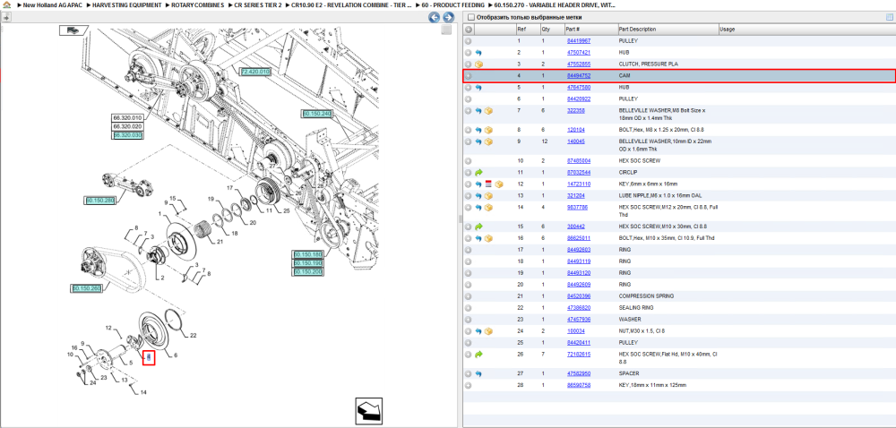
Task: Open CR SERIES TIER 2 breadcrumb
Action: [x=258, y=4]
